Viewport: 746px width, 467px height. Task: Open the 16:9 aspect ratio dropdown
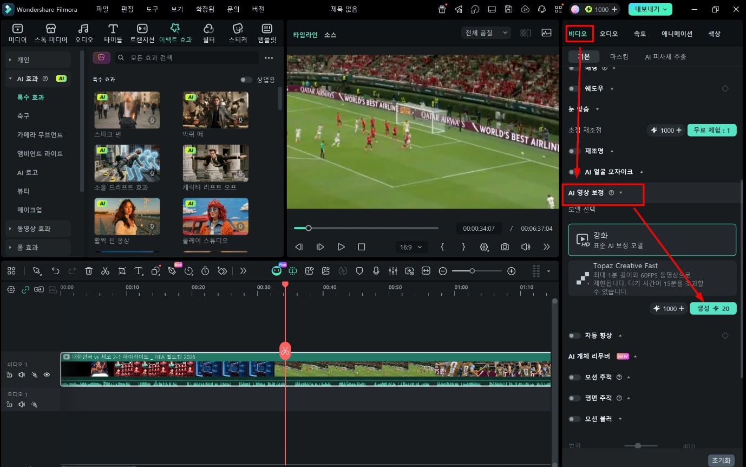point(412,247)
